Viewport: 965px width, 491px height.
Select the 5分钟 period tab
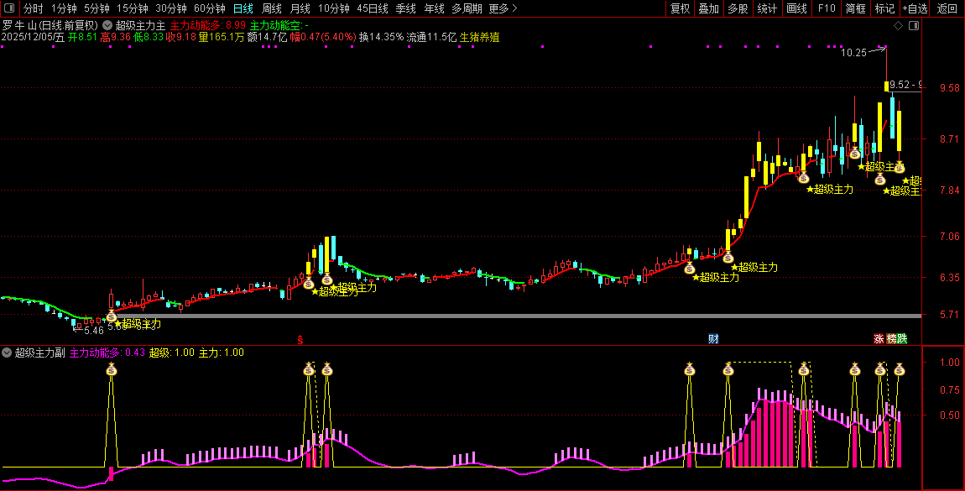(x=96, y=8)
